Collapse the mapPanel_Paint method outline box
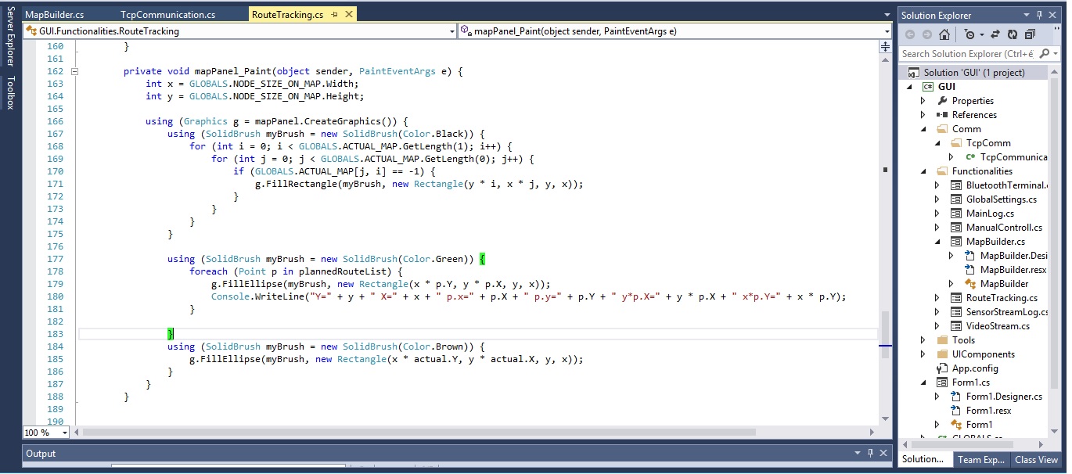The image size is (1072, 474). pos(75,71)
